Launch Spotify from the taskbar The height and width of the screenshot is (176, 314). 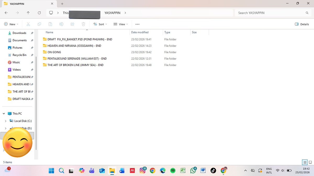pos(173,171)
